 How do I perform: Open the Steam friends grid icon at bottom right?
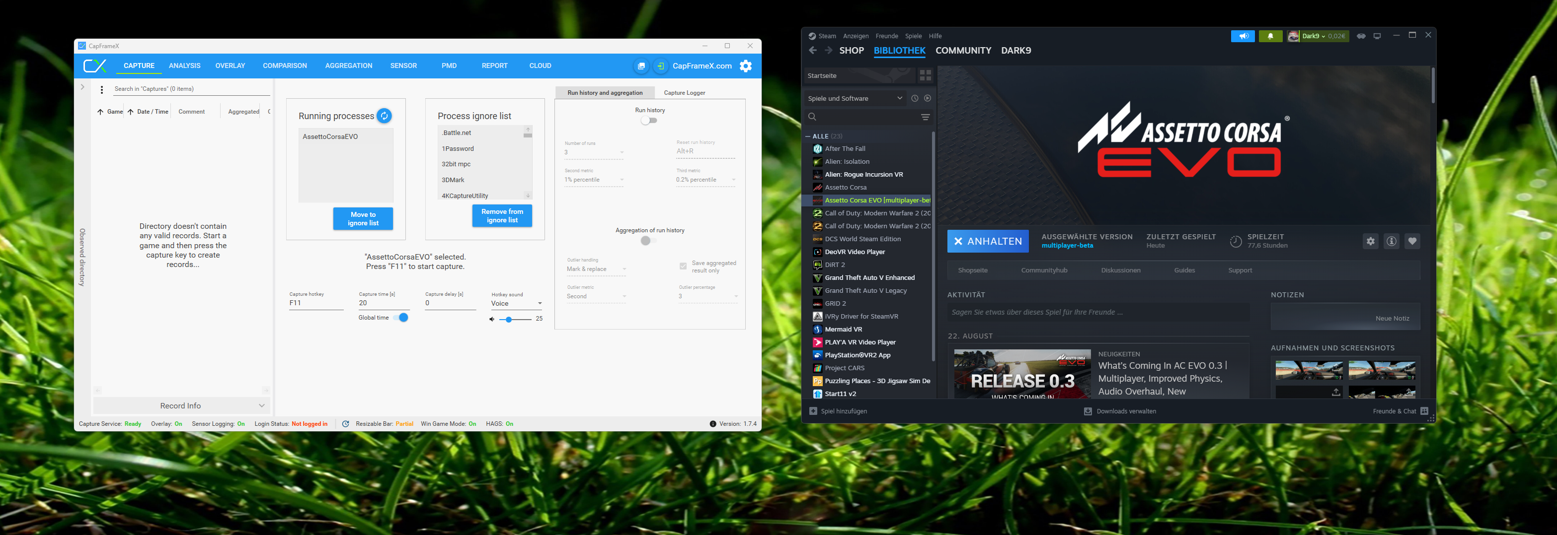pos(1424,411)
